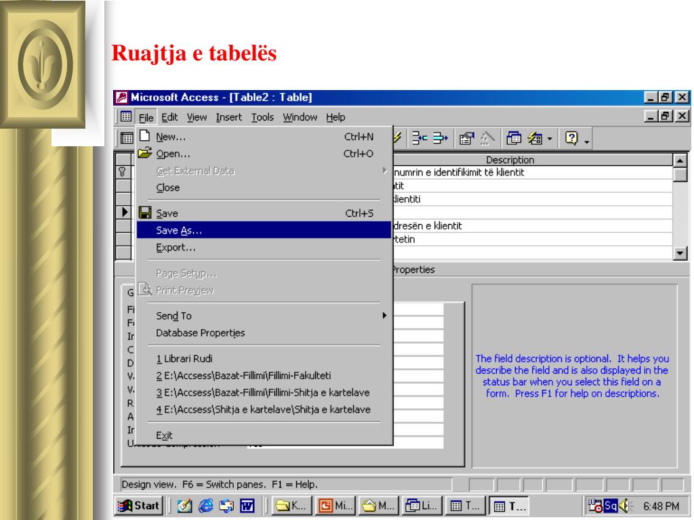Click the volume speaker tray icon

[624, 505]
